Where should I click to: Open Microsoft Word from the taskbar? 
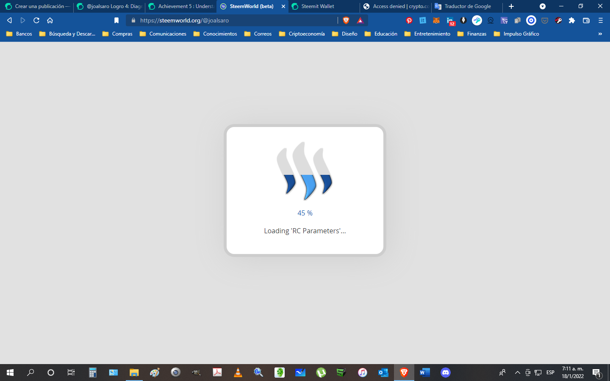[425, 373]
